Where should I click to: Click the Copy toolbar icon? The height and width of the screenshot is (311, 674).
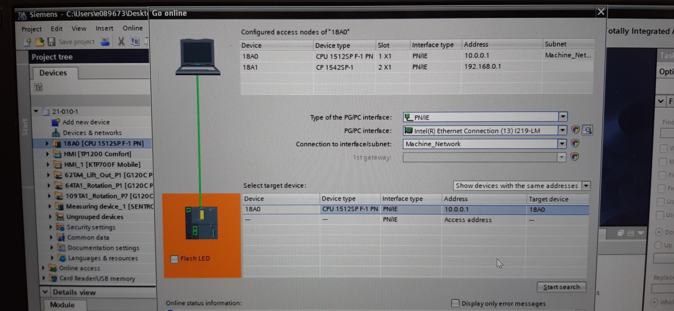click(x=135, y=41)
